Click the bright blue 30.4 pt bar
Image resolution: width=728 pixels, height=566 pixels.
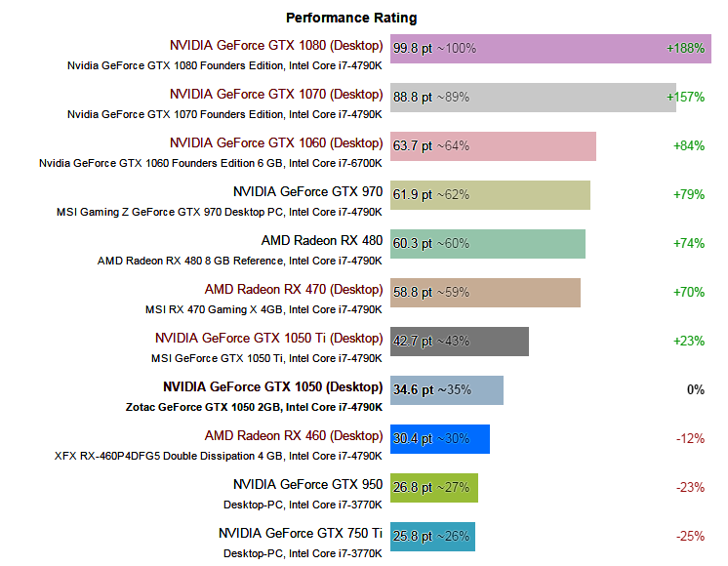[x=440, y=439]
